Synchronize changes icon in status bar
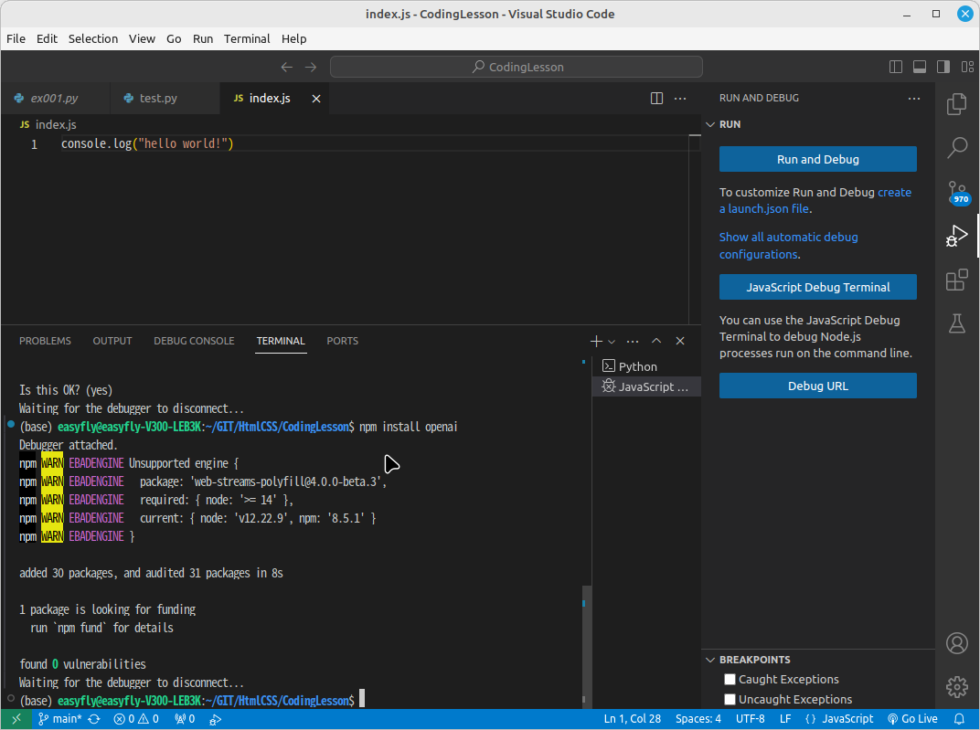 pyautogui.click(x=94, y=719)
